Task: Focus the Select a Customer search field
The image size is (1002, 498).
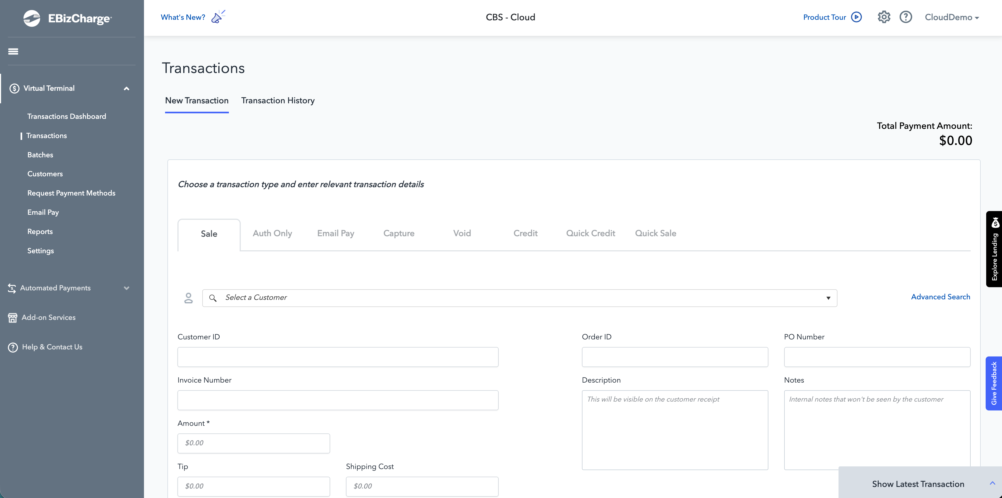Action: pyautogui.click(x=520, y=298)
